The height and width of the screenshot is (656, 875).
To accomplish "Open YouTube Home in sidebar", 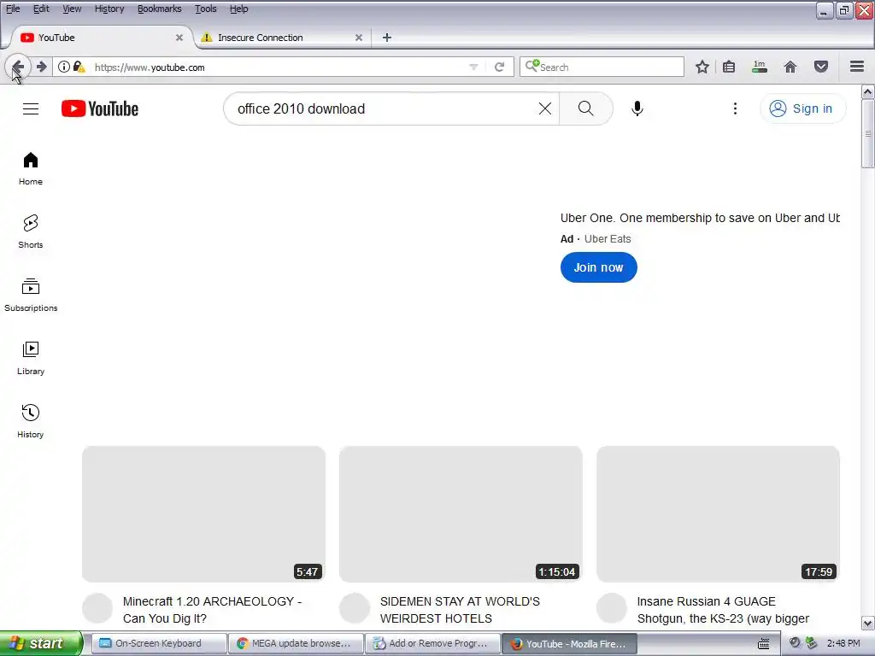I will click(31, 168).
